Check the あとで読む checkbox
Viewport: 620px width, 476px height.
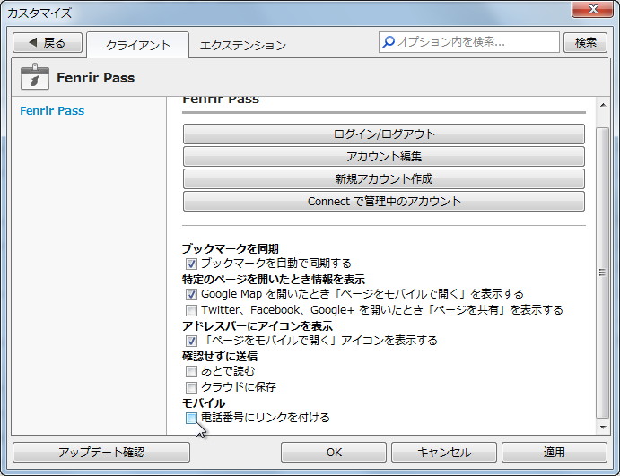[x=191, y=371]
